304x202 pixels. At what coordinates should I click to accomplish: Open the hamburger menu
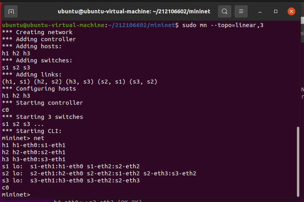tap(241, 11)
